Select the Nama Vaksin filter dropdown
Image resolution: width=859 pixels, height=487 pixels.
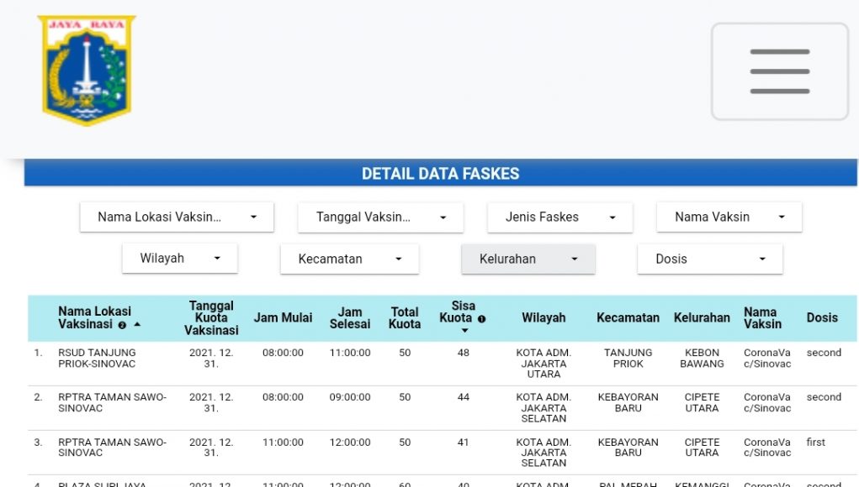pos(729,217)
